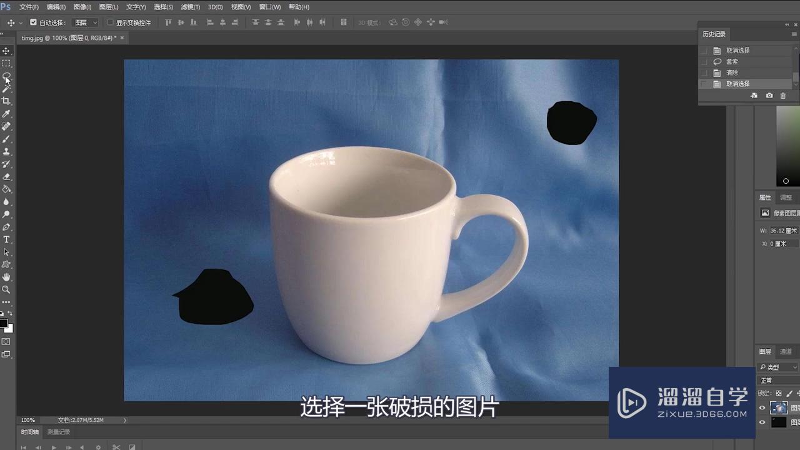Click the foreground color swatch
The height and width of the screenshot is (450, 800).
pyautogui.click(x=3, y=324)
